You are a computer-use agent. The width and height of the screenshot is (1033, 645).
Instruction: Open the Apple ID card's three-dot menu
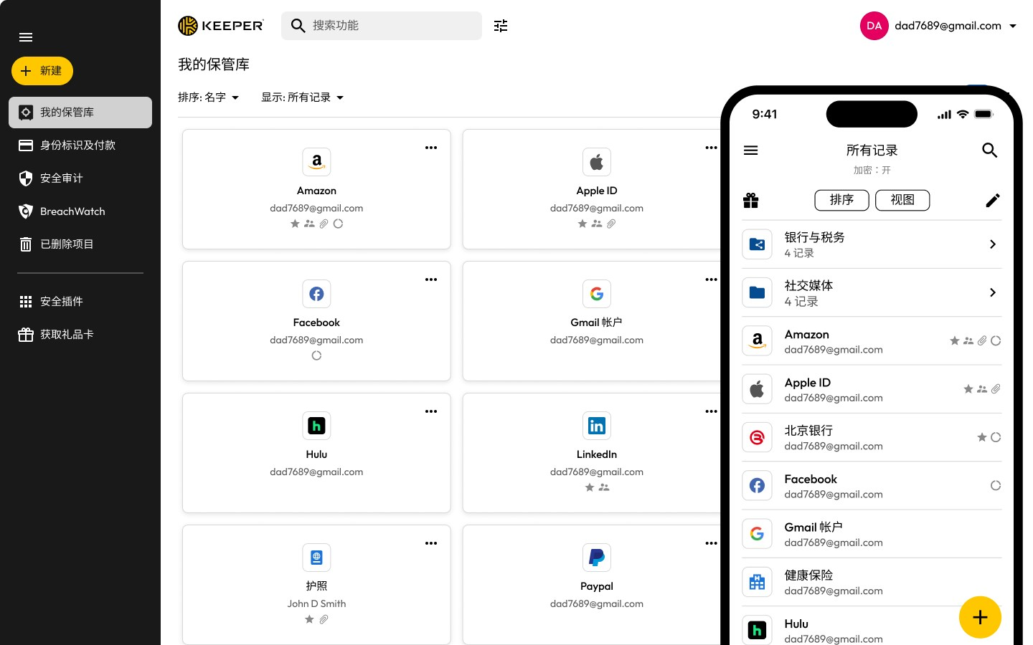tap(711, 148)
